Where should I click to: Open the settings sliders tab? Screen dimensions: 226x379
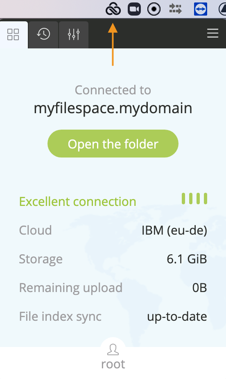tap(74, 34)
